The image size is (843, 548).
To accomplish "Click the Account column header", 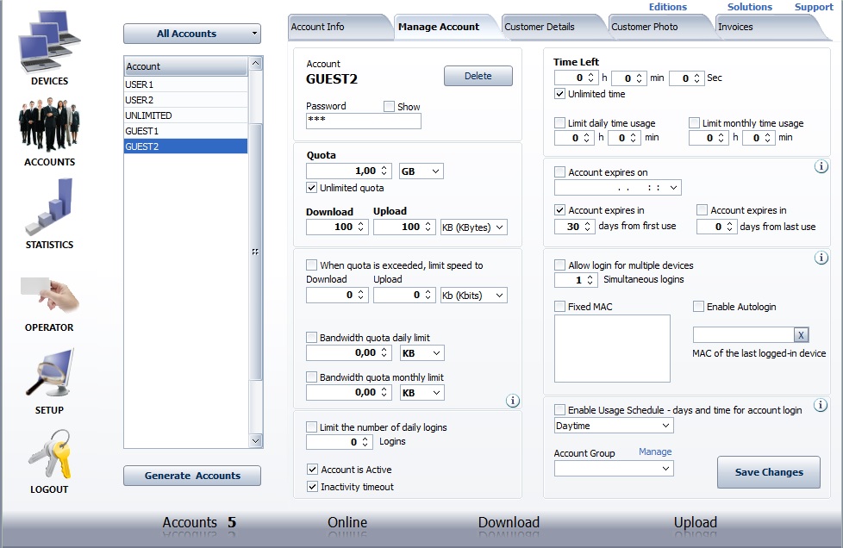I will [x=185, y=66].
